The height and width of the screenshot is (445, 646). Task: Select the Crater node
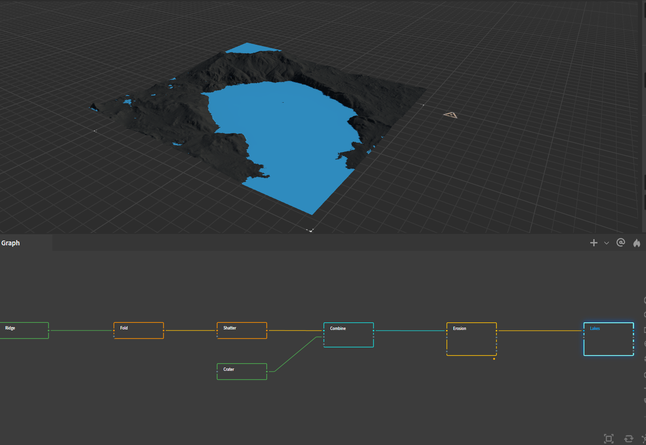coord(242,371)
